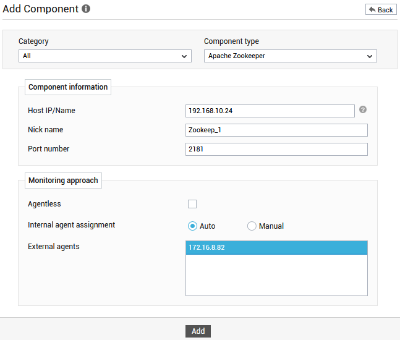Click the Component information section heading
The image size is (400, 340).
68,87
